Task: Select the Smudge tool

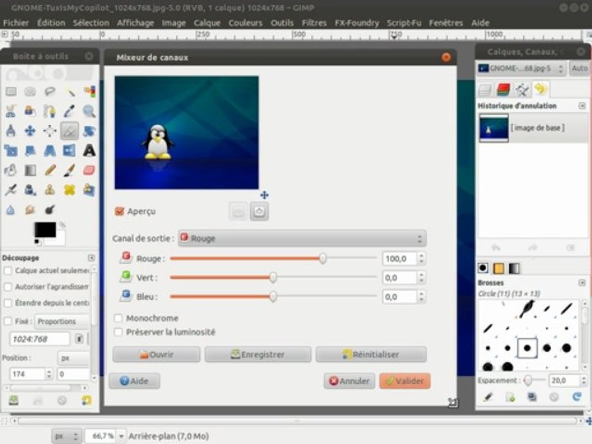Action: 30,209
